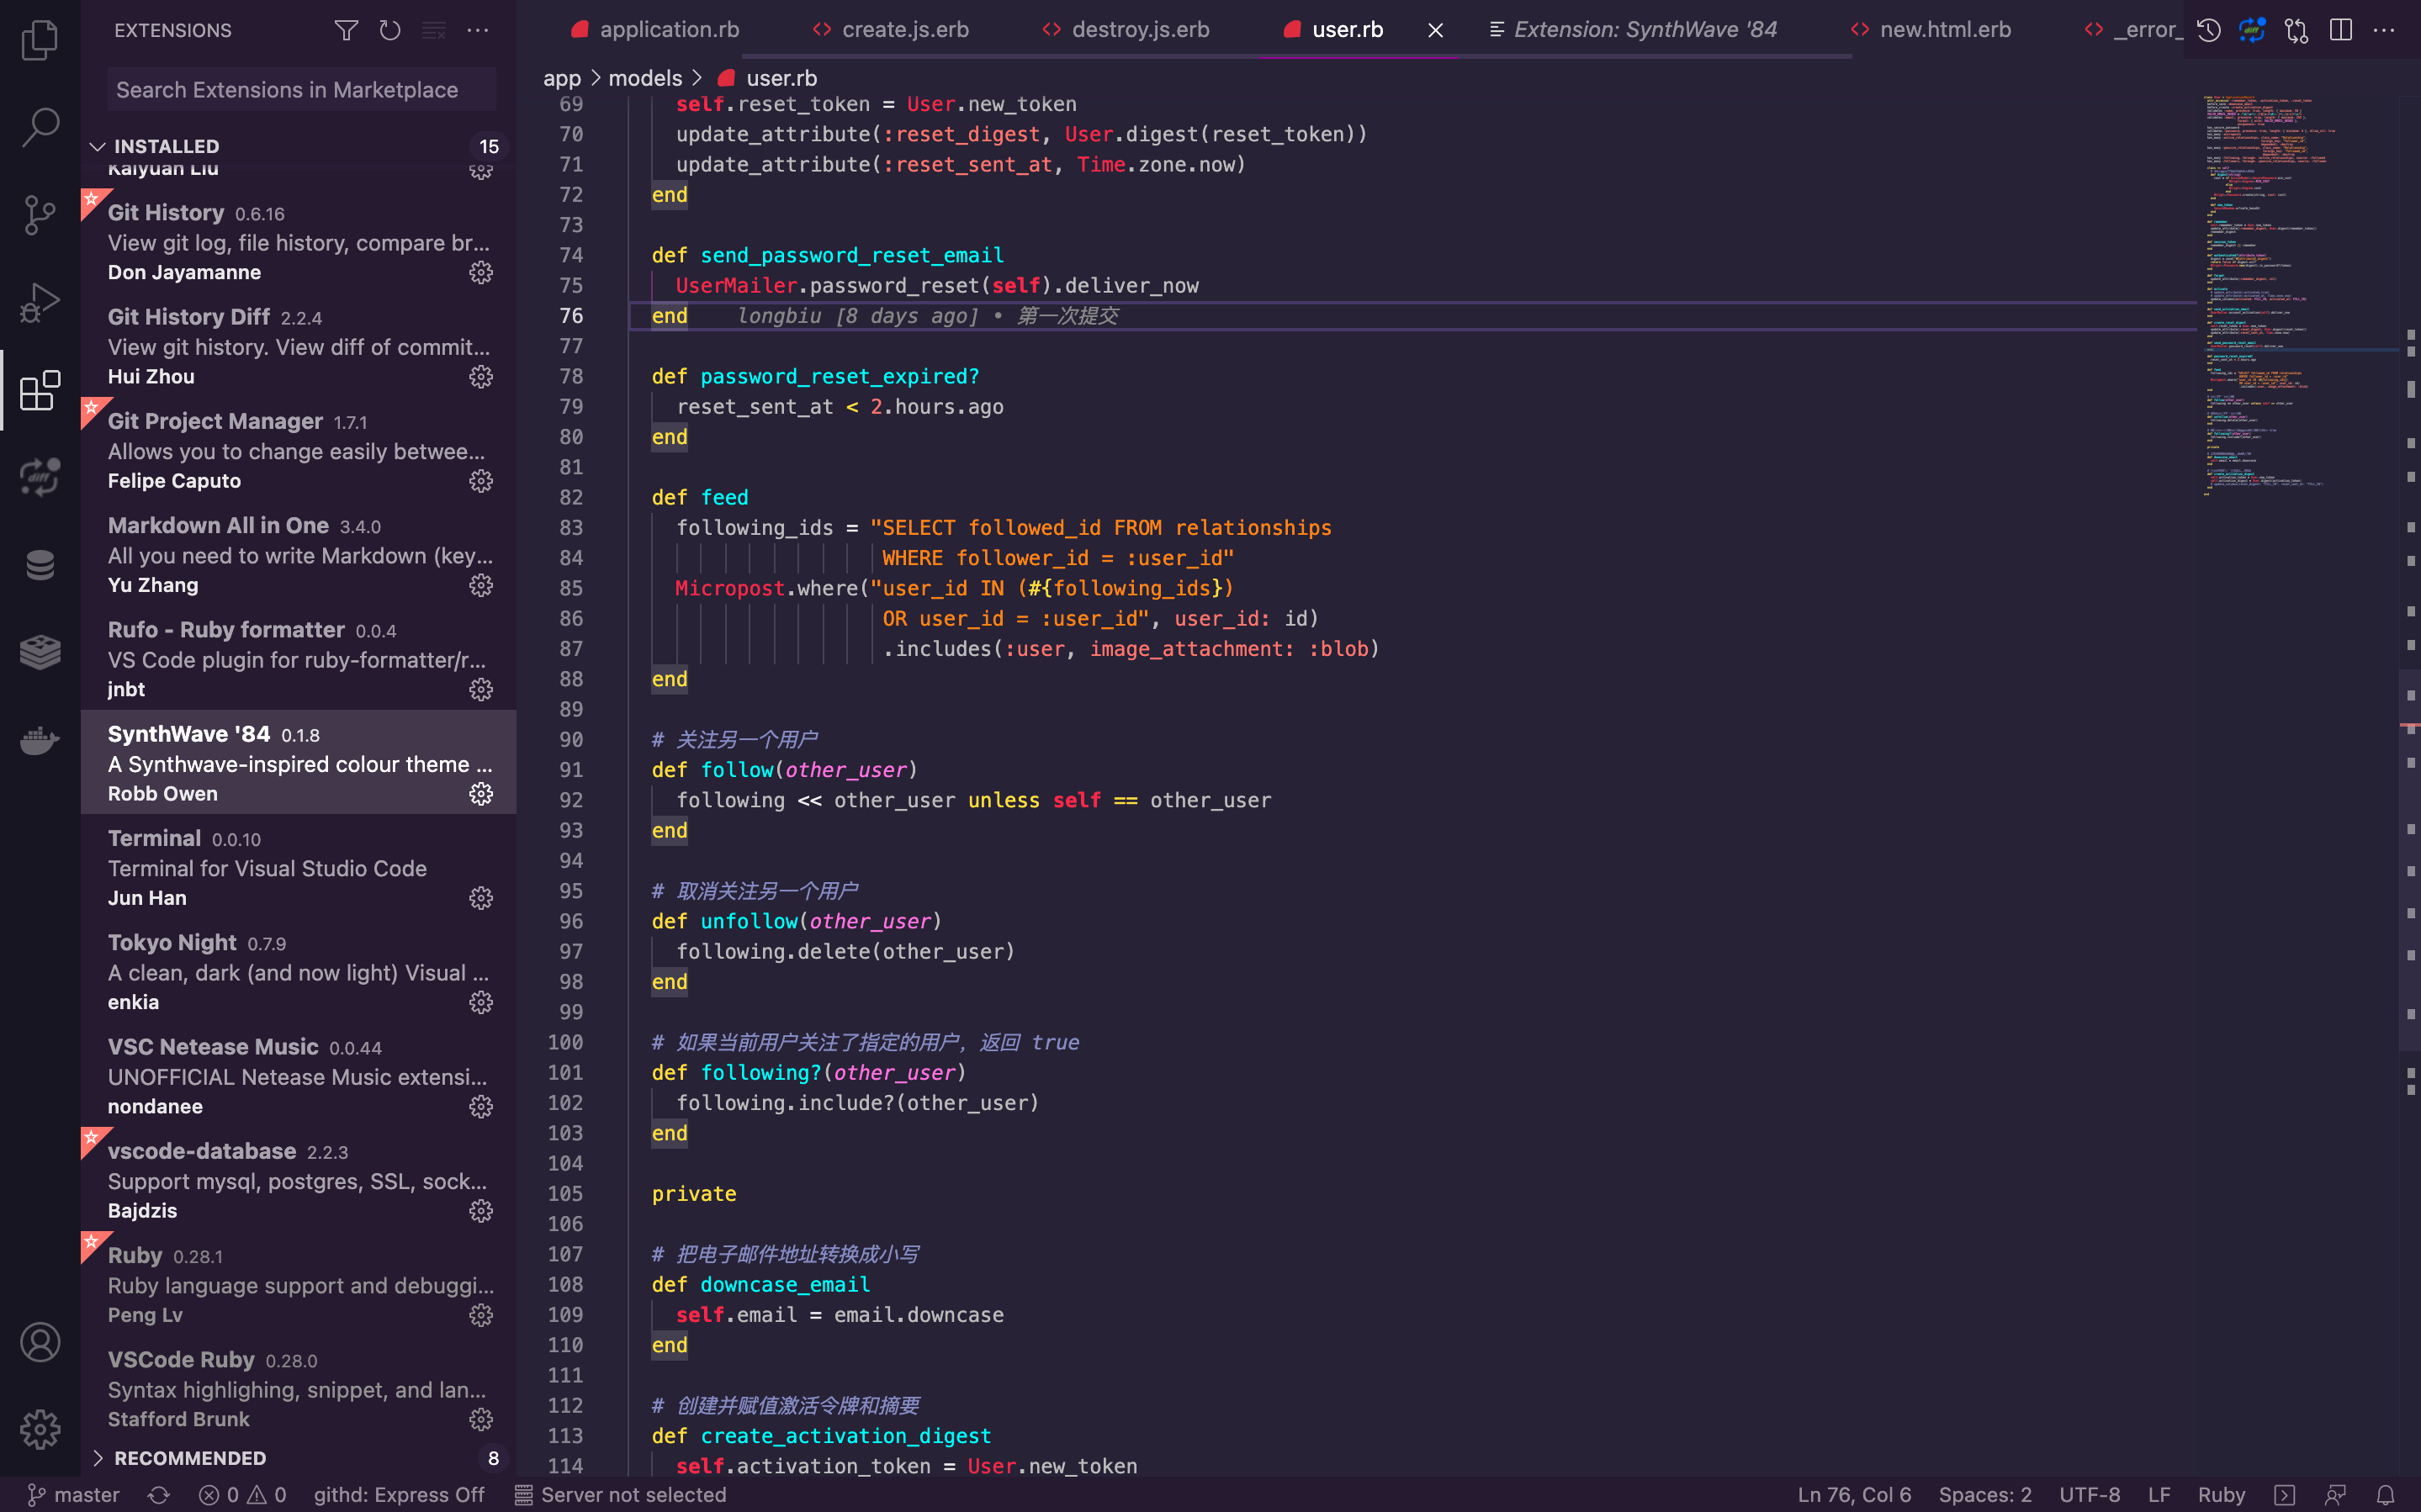Switch to the new.html.erb tab
Viewport: 2421px width, 1512px height.
[1932, 30]
